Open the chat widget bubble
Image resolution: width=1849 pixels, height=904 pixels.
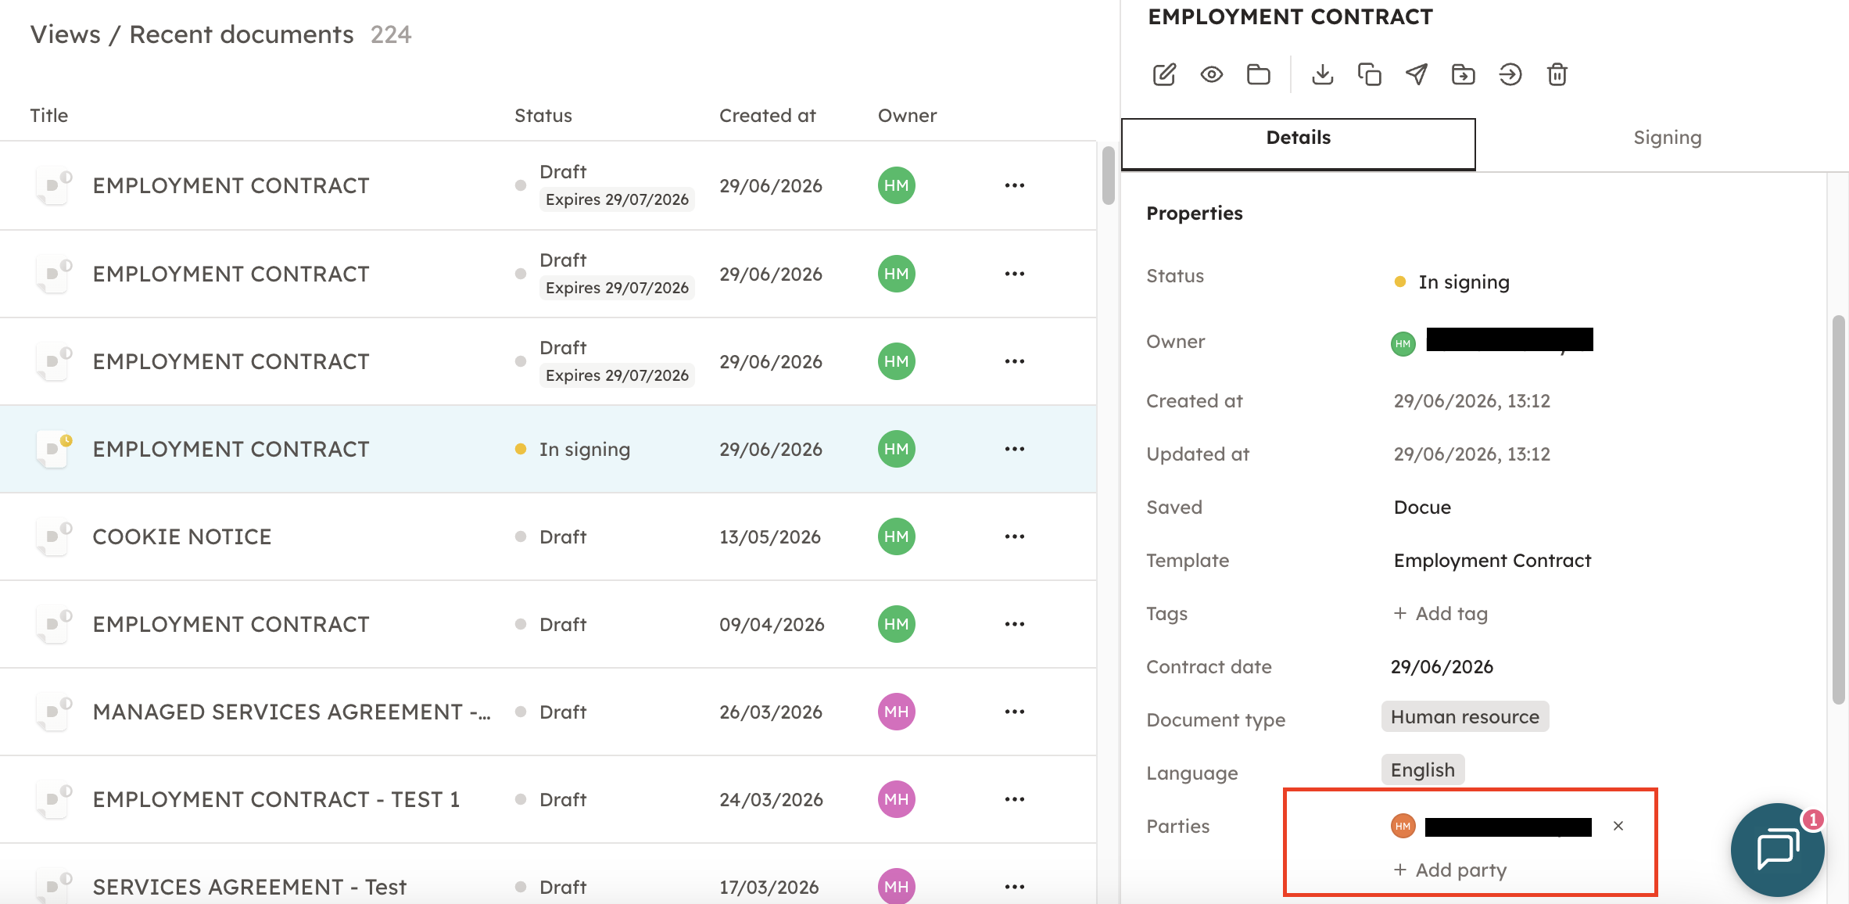click(x=1778, y=849)
